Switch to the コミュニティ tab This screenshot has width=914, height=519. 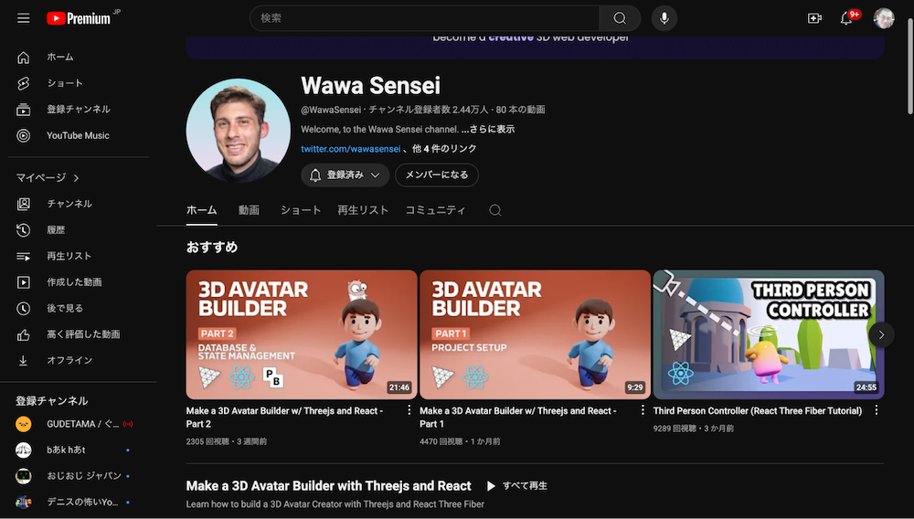click(435, 210)
